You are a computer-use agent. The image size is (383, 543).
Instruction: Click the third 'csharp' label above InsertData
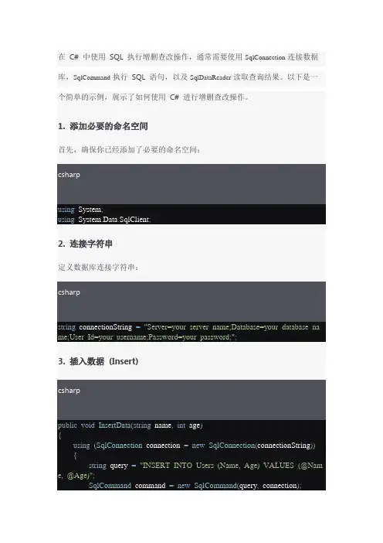pyautogui.click(x=69, y=391)
